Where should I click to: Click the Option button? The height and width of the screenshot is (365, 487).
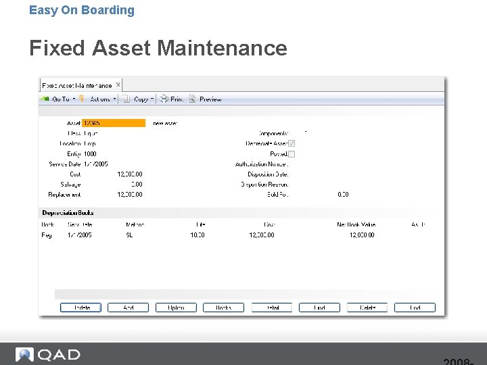[176, 308]
